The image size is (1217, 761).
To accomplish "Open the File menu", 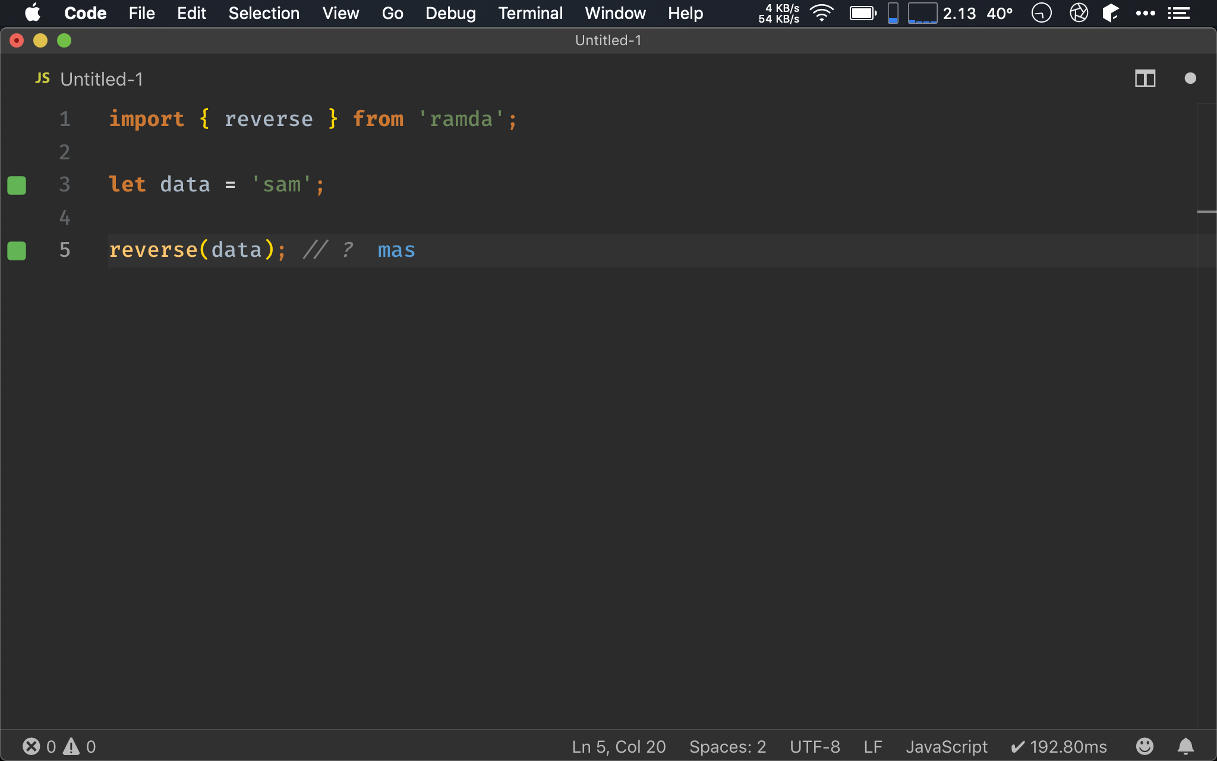I will coord(142,13).
